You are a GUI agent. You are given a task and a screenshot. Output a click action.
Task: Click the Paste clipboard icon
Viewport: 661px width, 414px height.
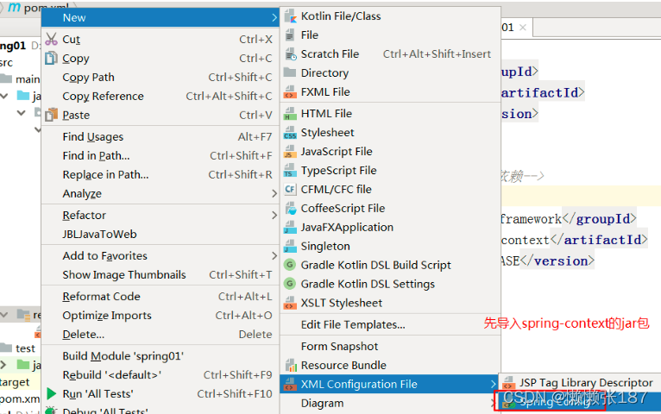[x=51, y=115]
